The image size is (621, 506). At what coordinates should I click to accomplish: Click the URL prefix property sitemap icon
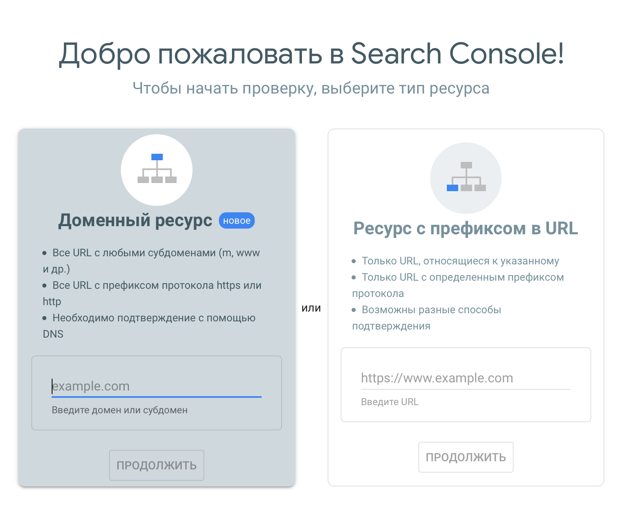click(466, 178)
